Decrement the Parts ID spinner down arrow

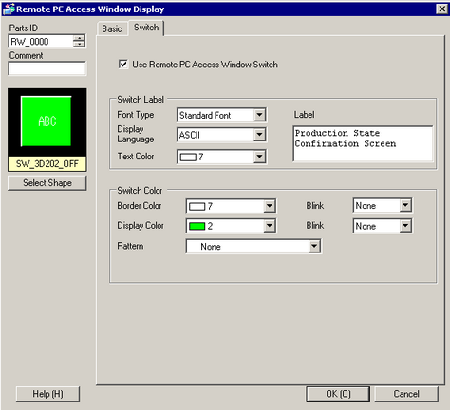pyautogui.click(x=79, y=45)
